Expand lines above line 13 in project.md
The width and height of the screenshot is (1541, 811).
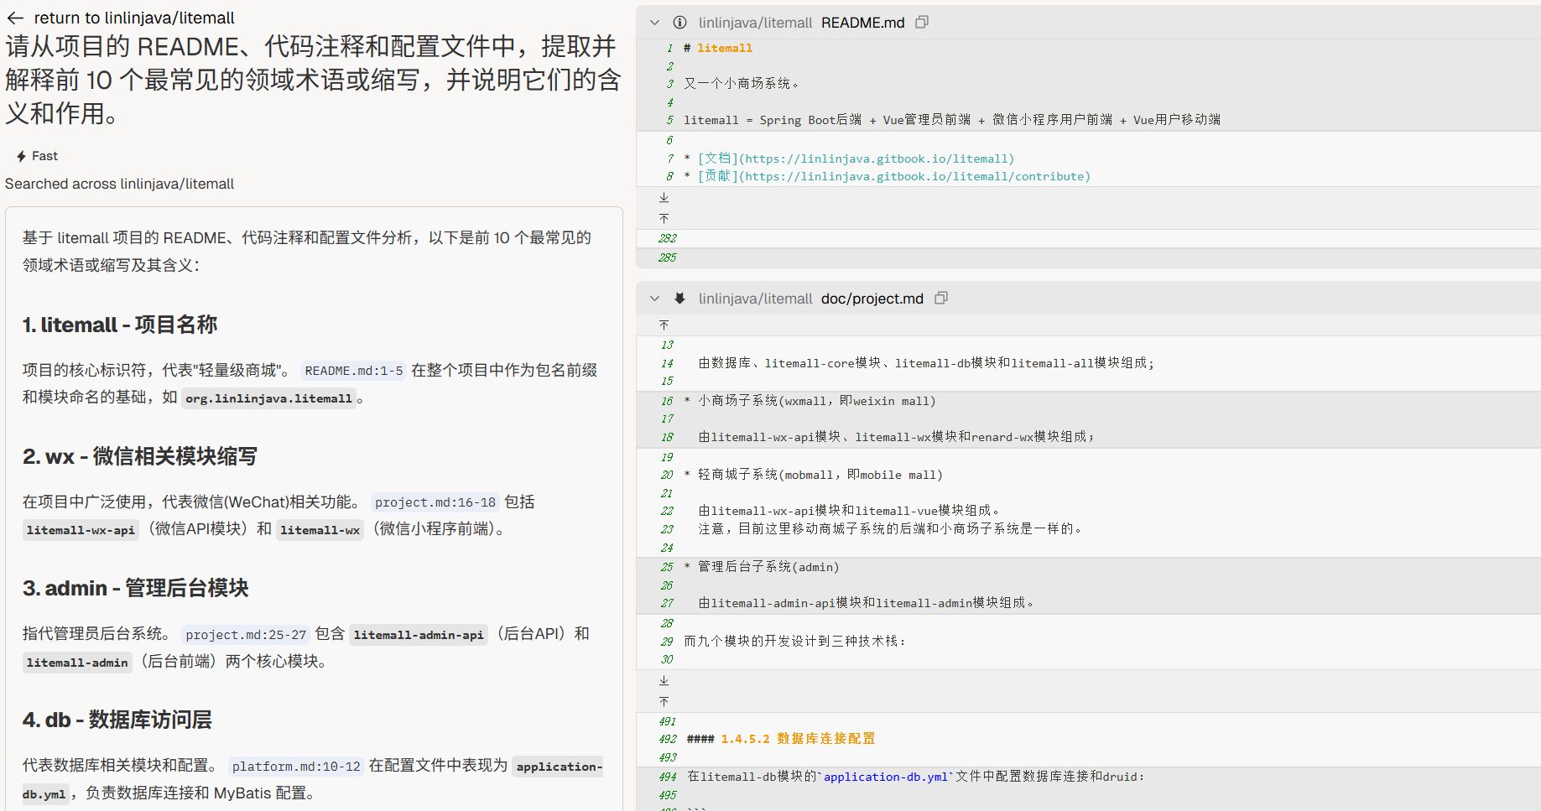(664, 325)
